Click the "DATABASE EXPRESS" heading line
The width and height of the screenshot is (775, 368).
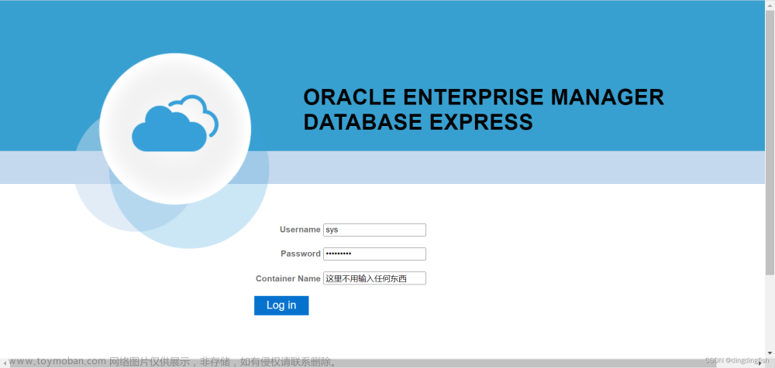pyautogui.click(x=418, y=122)
